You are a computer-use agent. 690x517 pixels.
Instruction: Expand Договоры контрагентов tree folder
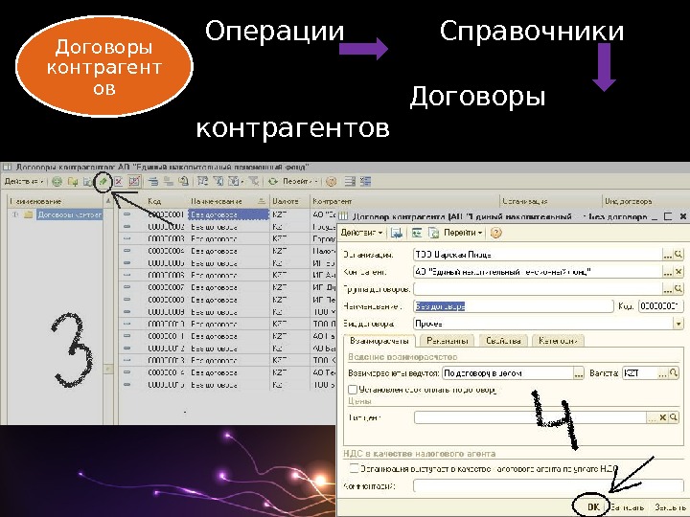tap(15, 214)
